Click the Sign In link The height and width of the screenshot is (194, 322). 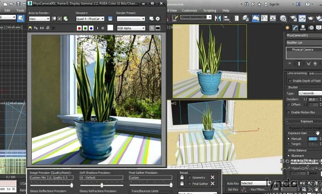[274, 5]
